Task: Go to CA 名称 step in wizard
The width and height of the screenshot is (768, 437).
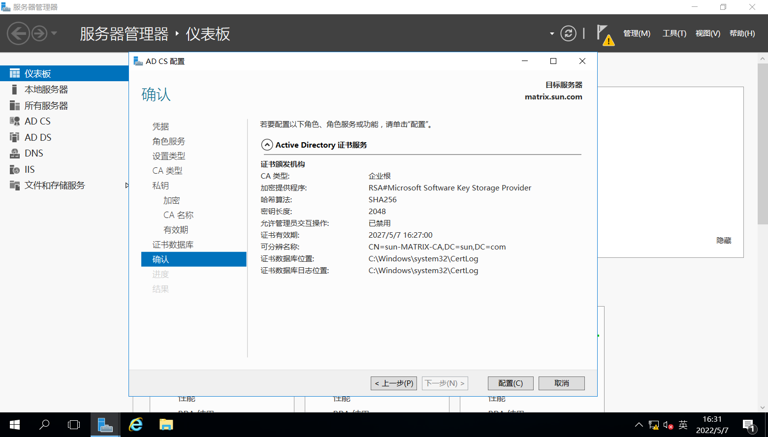Action: pos(179,215)
